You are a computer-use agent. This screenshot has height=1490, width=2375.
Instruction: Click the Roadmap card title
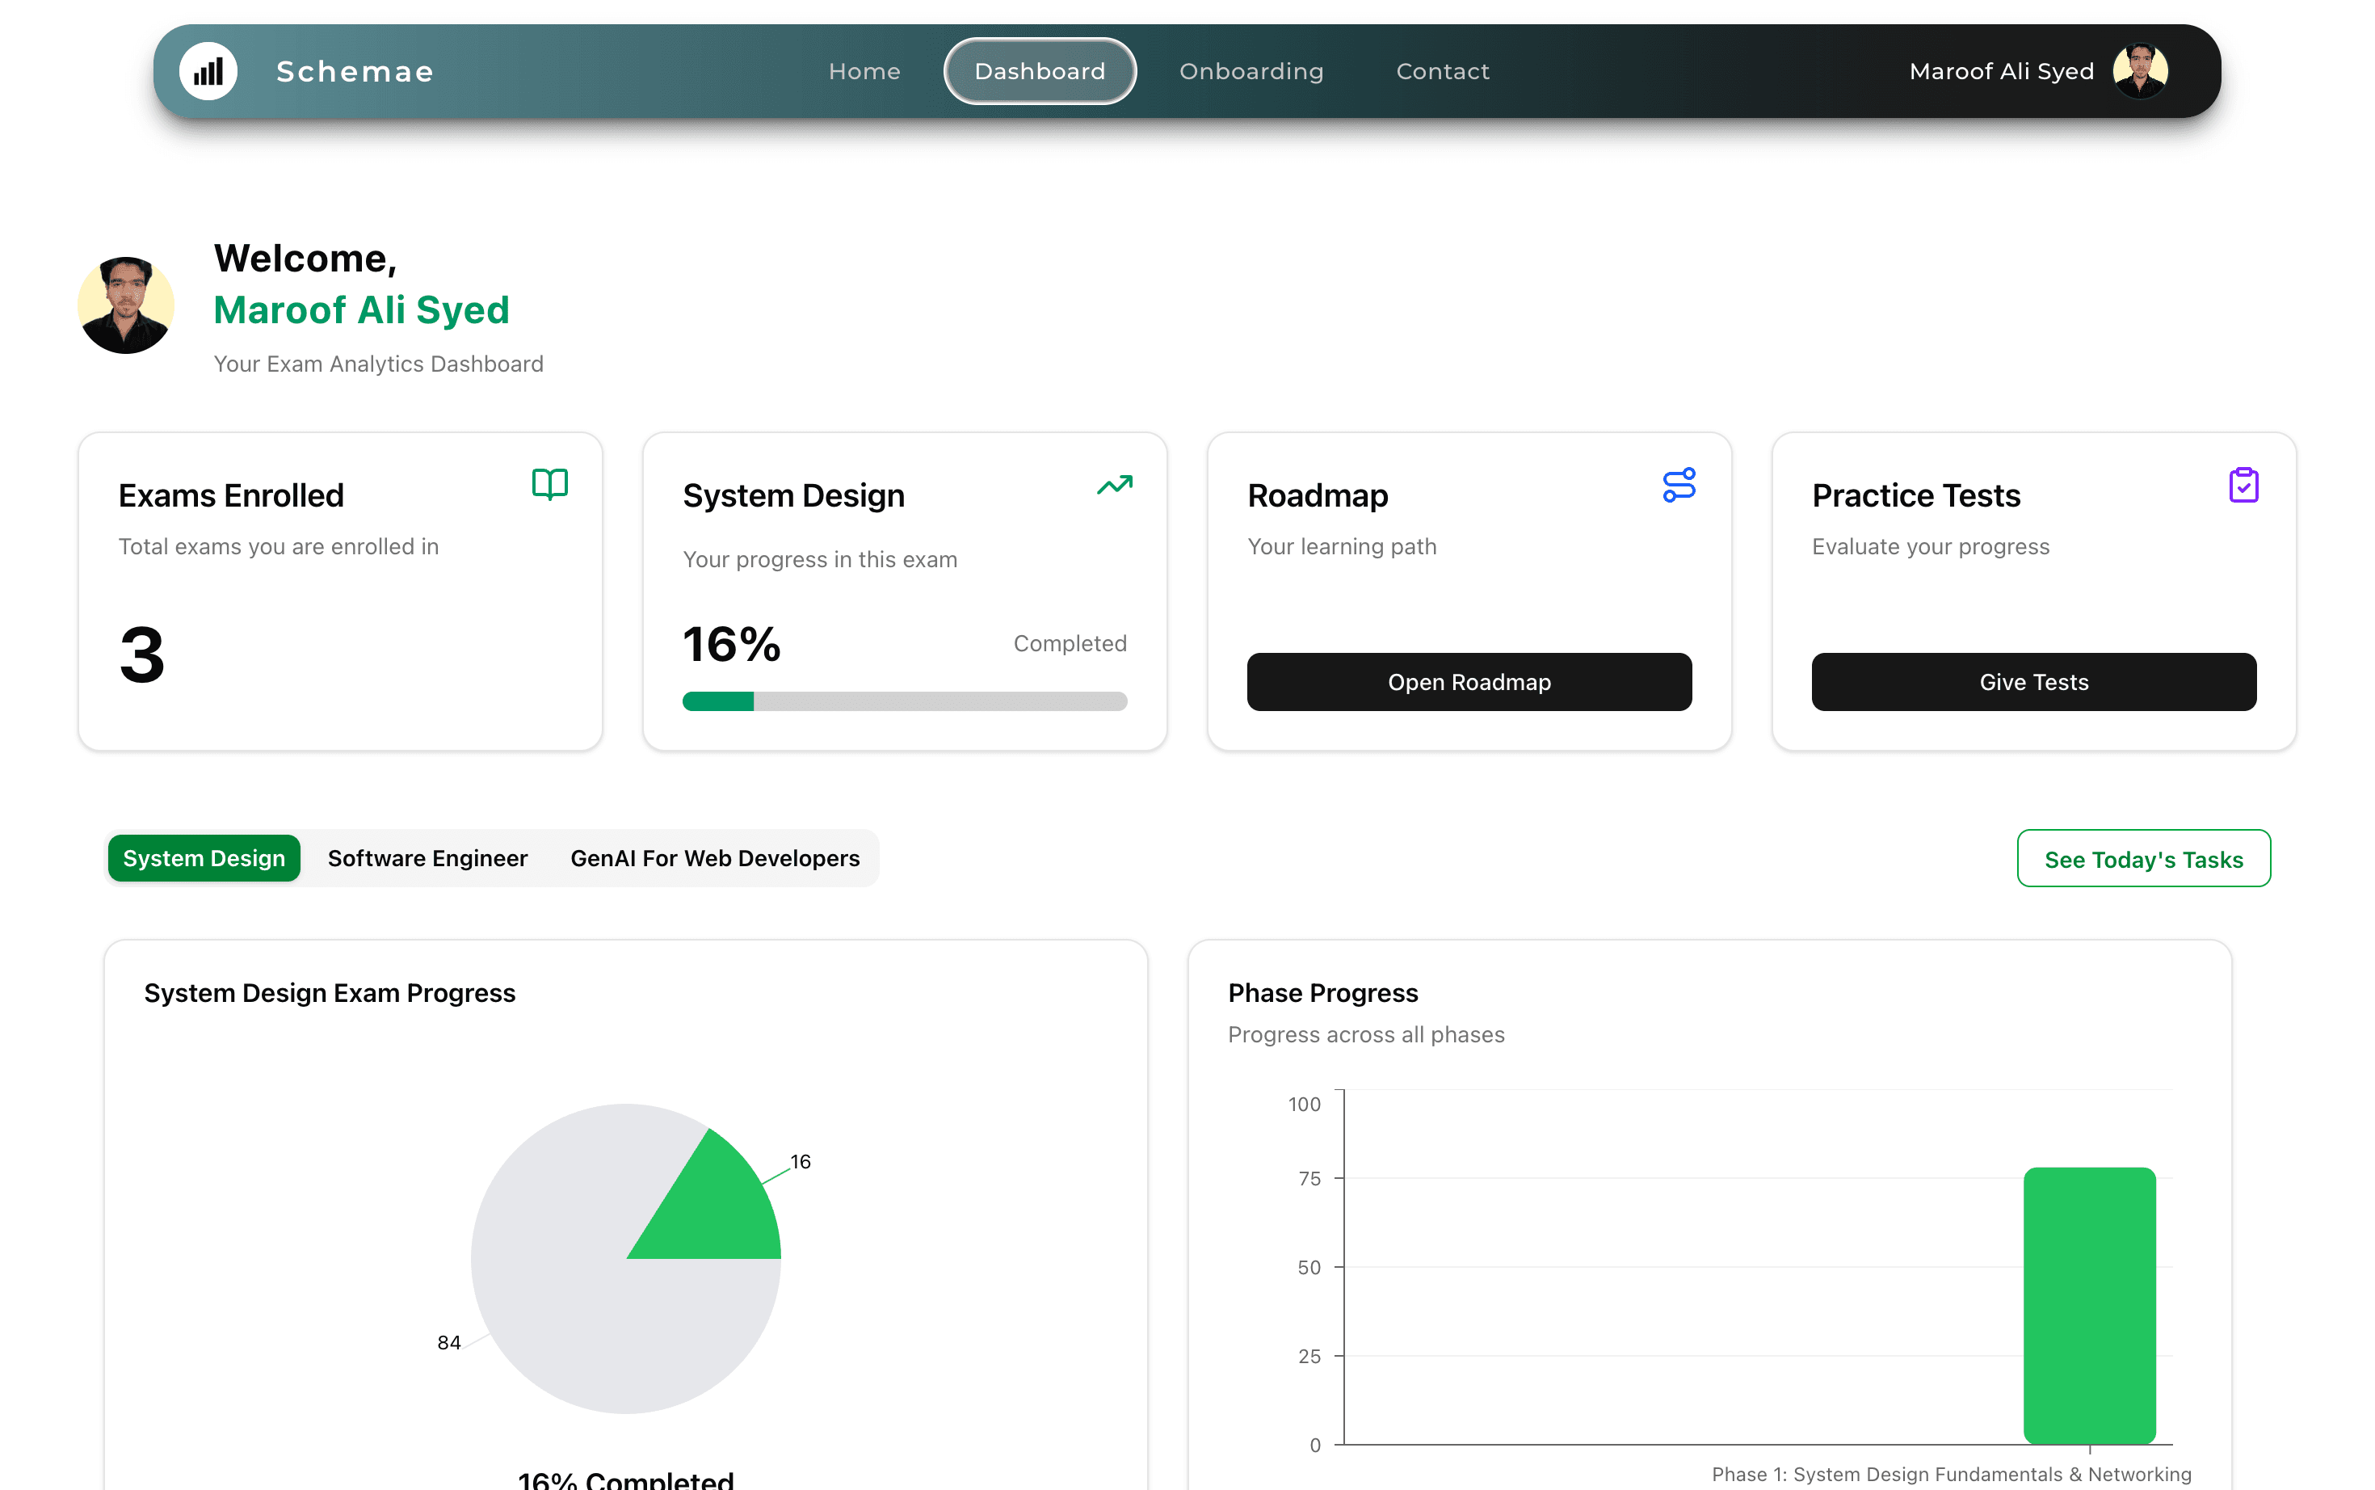(1317, 495)
